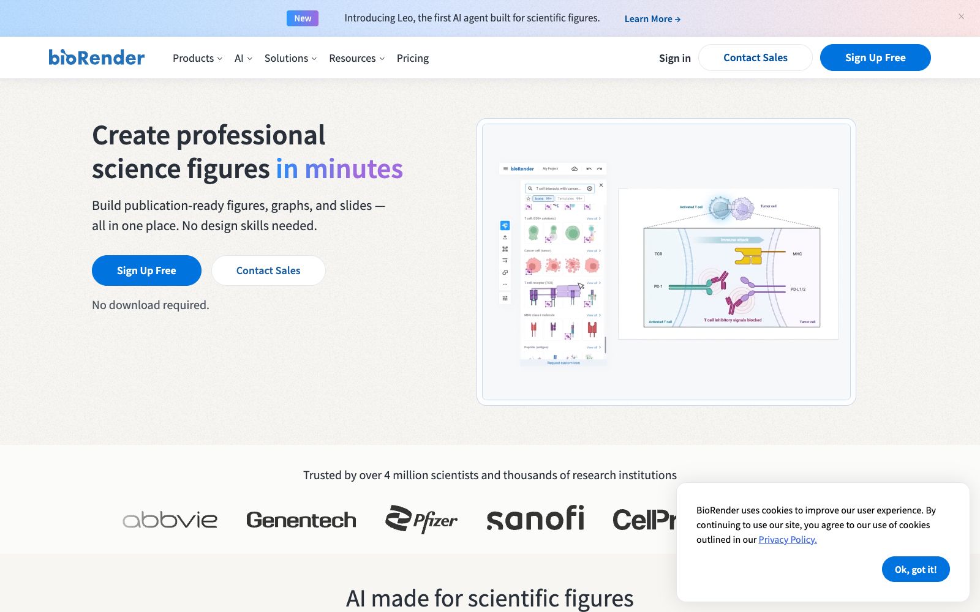Go to the Pricing page

pos(413,58)
